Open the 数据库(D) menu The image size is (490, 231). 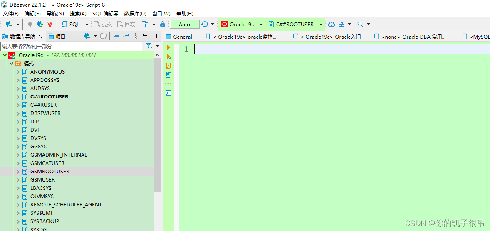135,13
